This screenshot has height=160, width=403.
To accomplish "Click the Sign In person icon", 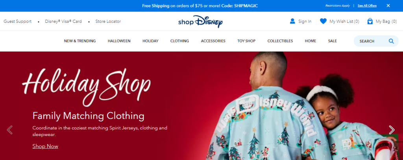I will [x=292, y=21].
